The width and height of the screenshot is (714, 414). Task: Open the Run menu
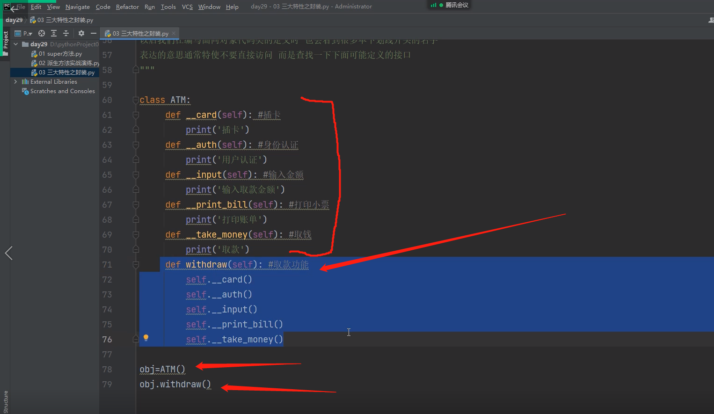tap(150, 7)
